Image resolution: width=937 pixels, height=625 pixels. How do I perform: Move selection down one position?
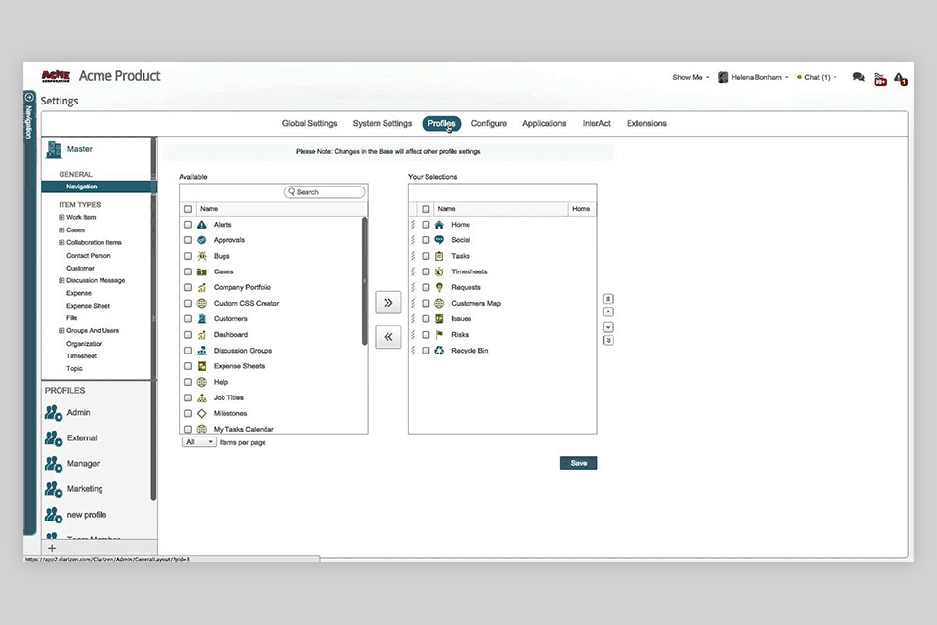[608, 327]
